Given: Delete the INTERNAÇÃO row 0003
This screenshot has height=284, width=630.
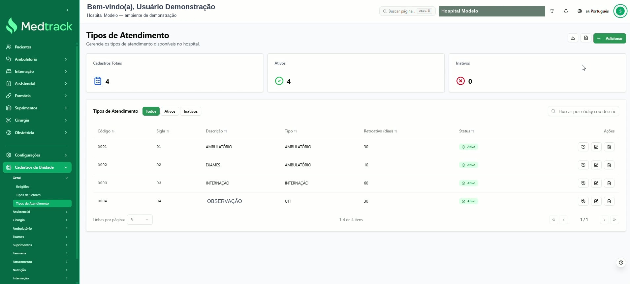Looking at the screenshot, I should tap(609, 183).
